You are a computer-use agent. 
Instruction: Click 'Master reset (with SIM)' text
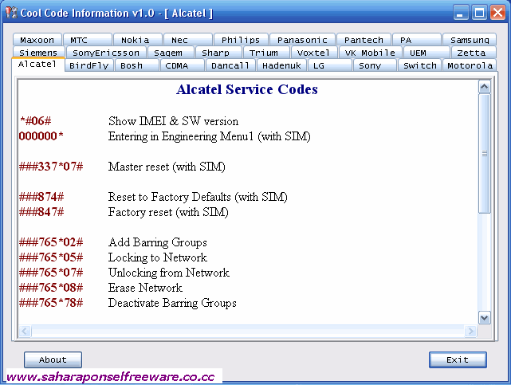pyautogui.click(x=167, y=167)
